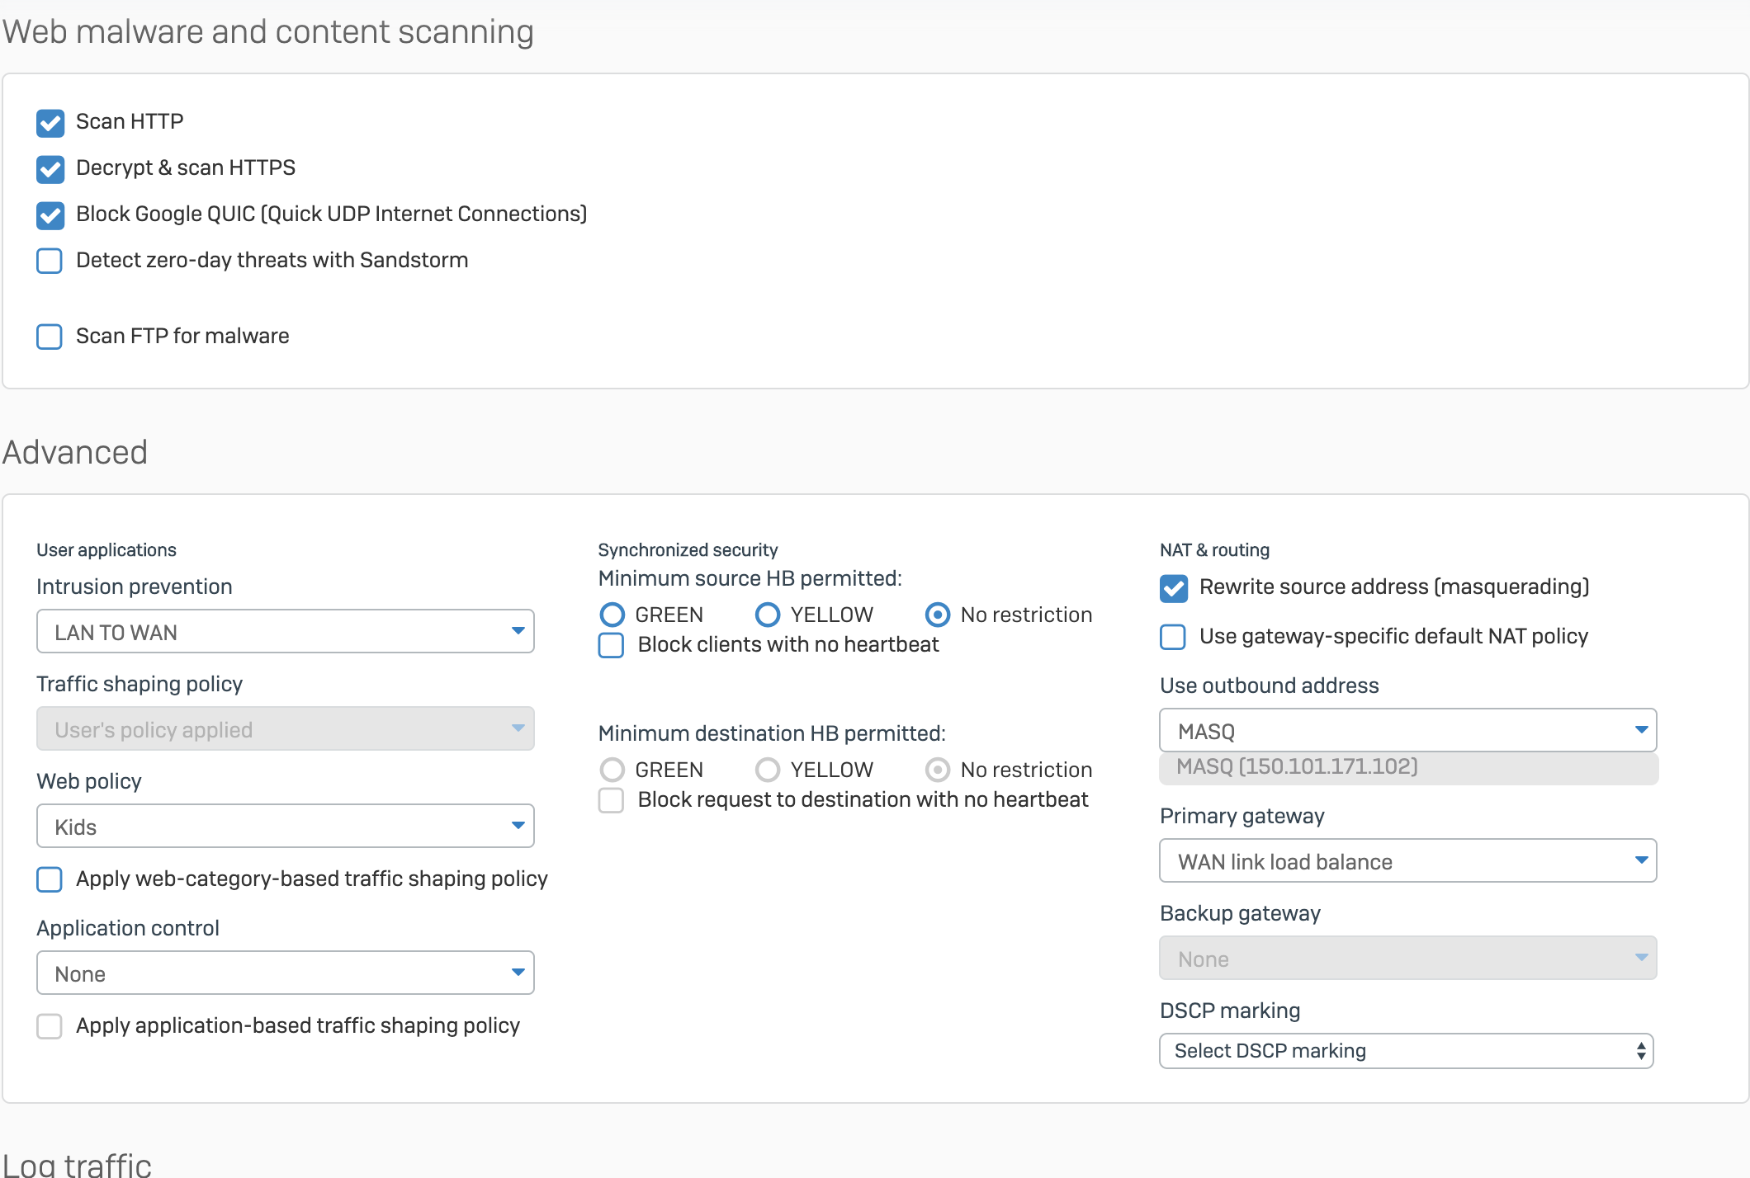Open the Web policy Kids dropdown
The width and height of the screenshot is (1750, 1178).
[x=285, y=827]
